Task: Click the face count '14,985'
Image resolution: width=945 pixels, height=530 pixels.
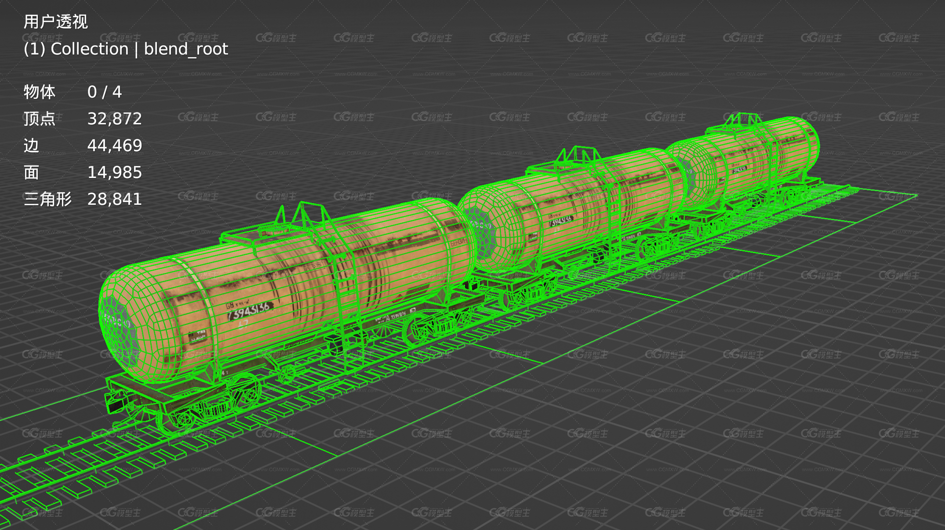Action: [115, 172]
